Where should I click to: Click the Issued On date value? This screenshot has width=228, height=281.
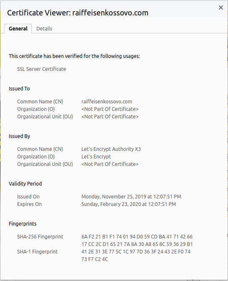click(x=131, y=197)
